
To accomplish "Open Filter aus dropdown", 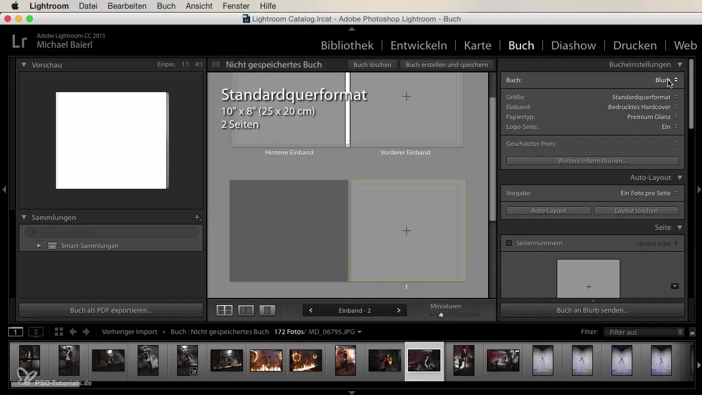I will point(643,332).
